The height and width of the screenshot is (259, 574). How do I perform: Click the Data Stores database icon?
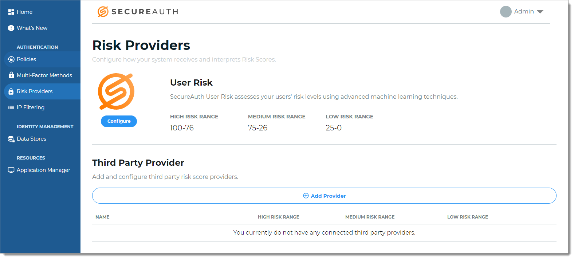(x=10, y=138)
